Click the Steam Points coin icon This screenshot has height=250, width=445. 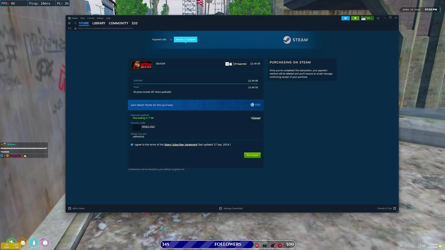(252, 105)
